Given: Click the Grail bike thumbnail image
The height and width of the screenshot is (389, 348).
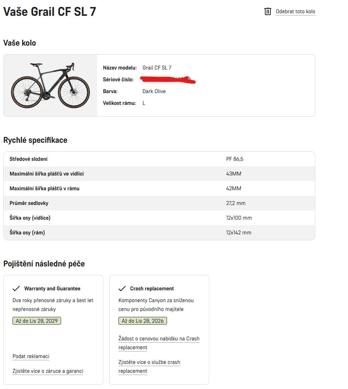Looking at the screenshot, I should [x=50, y=85].
